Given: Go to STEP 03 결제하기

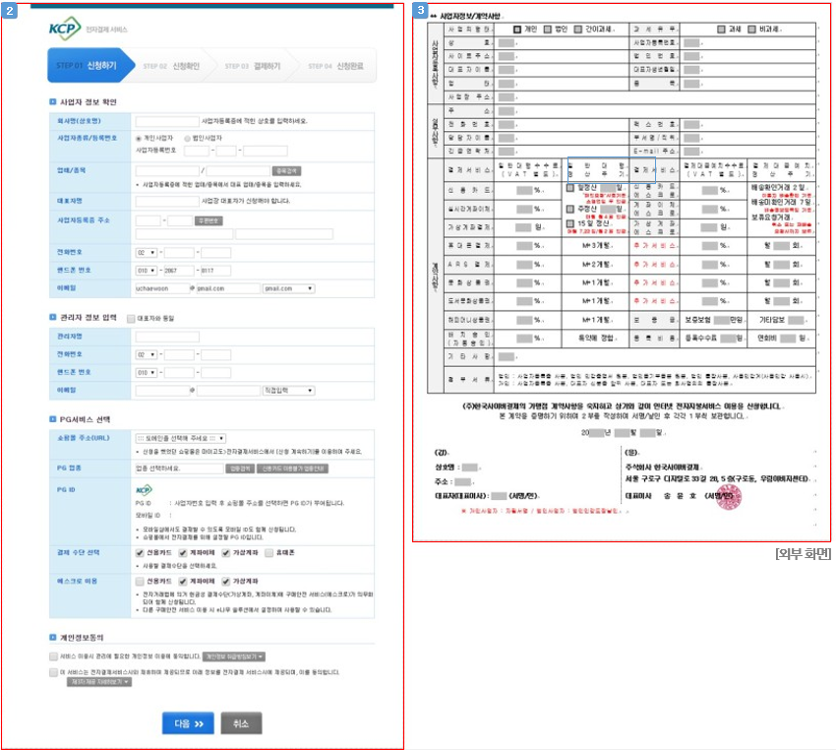Looking at the screenshot, I should (x=253, y=66).
